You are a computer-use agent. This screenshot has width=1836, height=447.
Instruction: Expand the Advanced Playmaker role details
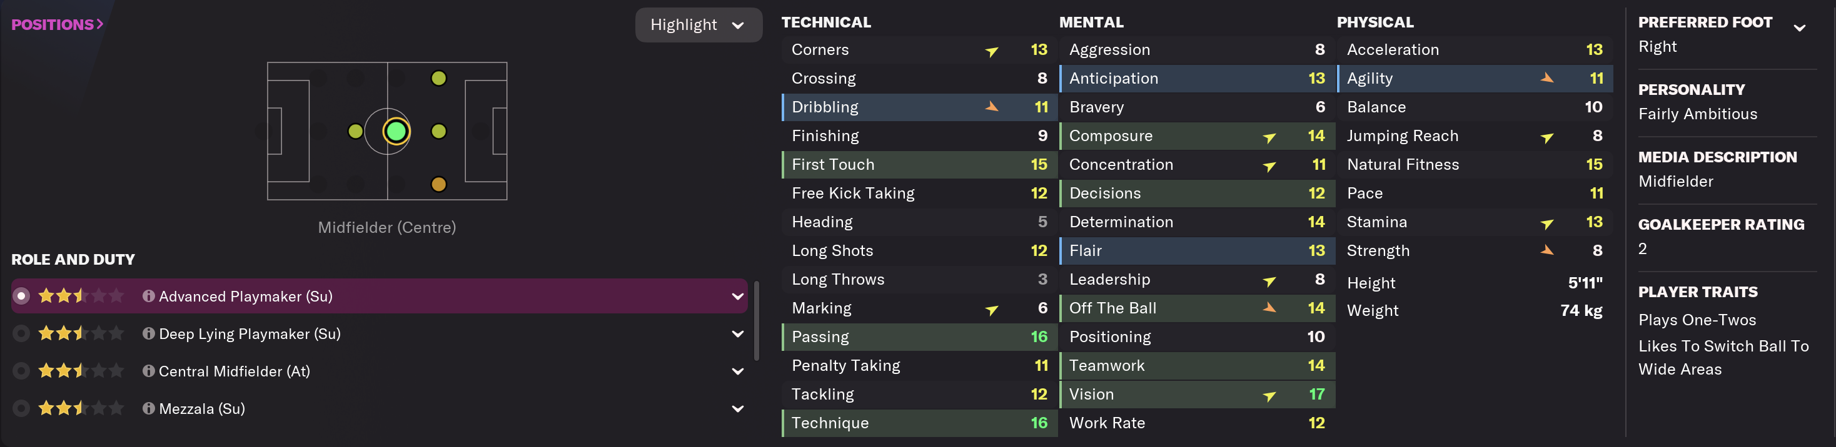(x=738, y=296)
